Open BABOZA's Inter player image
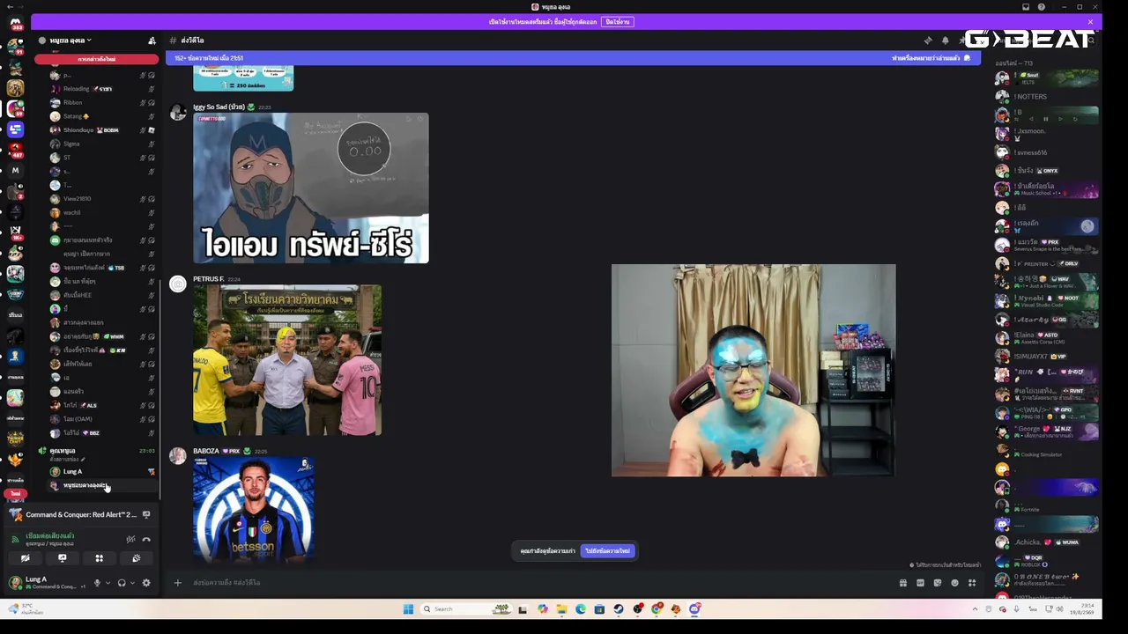 click(x=254, y=509)
